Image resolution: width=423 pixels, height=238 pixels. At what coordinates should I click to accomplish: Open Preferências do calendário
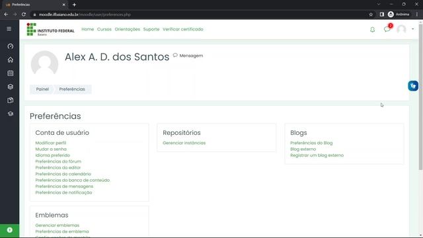coord(63,174)
